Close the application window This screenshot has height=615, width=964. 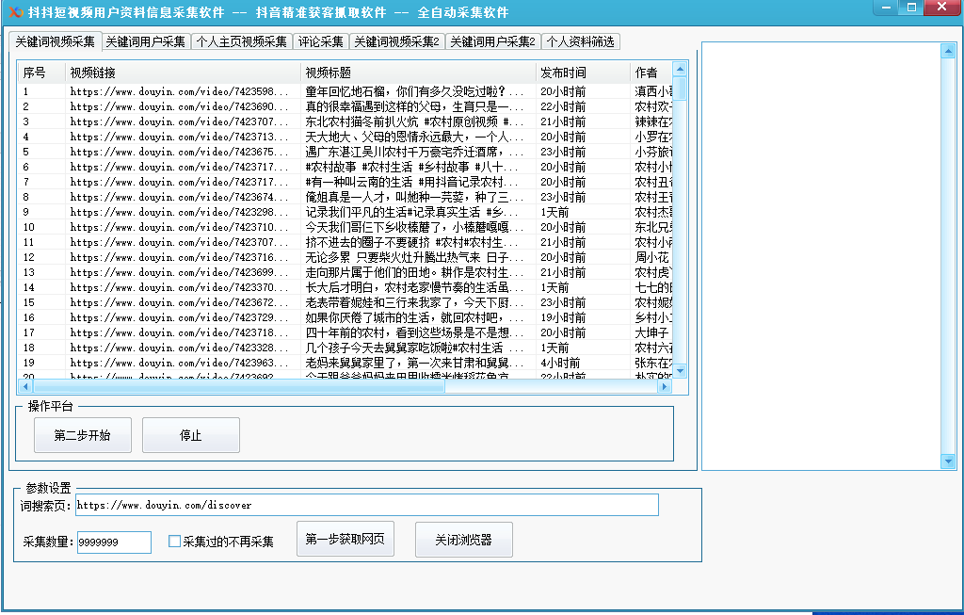tap(941, 8)
